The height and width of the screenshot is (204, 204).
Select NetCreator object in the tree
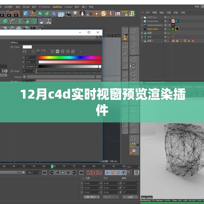pyautogui.click(x=153, y=29)
